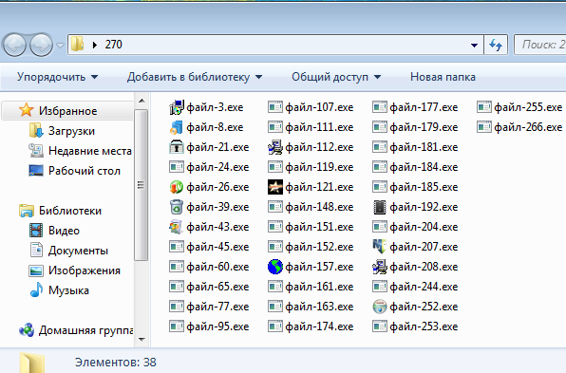The height and width of the screenshot is (373, 566).
Task: Select Избранное in navigation pane
Action: 67,111
